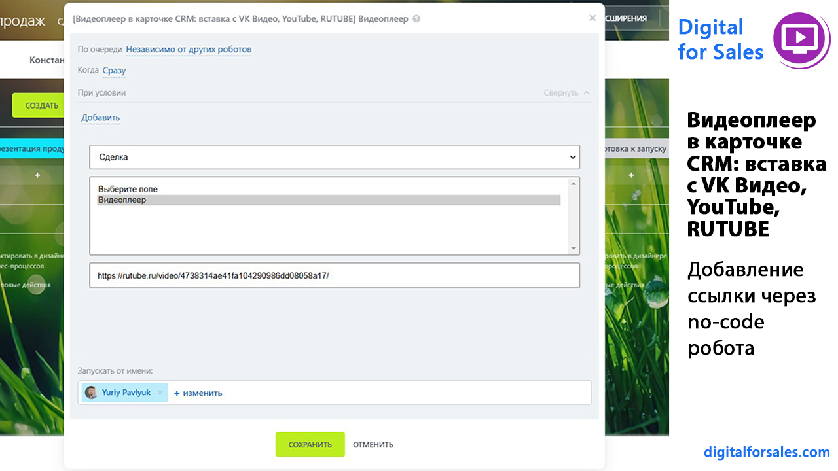Click the help question mark icon by title

417,19
